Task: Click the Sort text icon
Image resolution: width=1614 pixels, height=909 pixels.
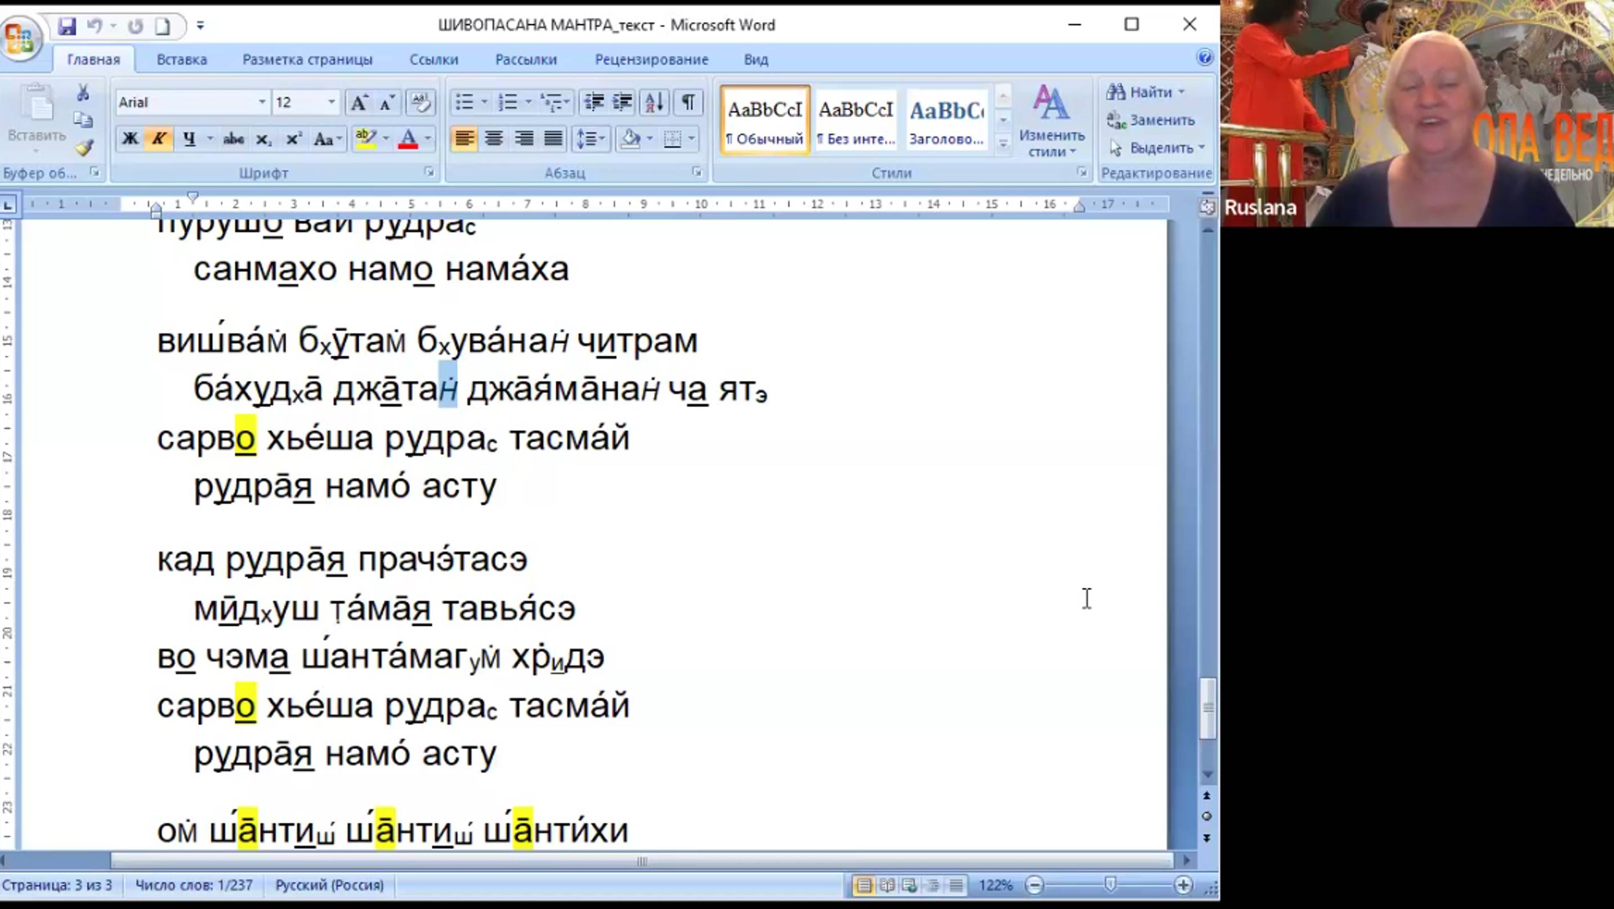Action: (654, 102)
